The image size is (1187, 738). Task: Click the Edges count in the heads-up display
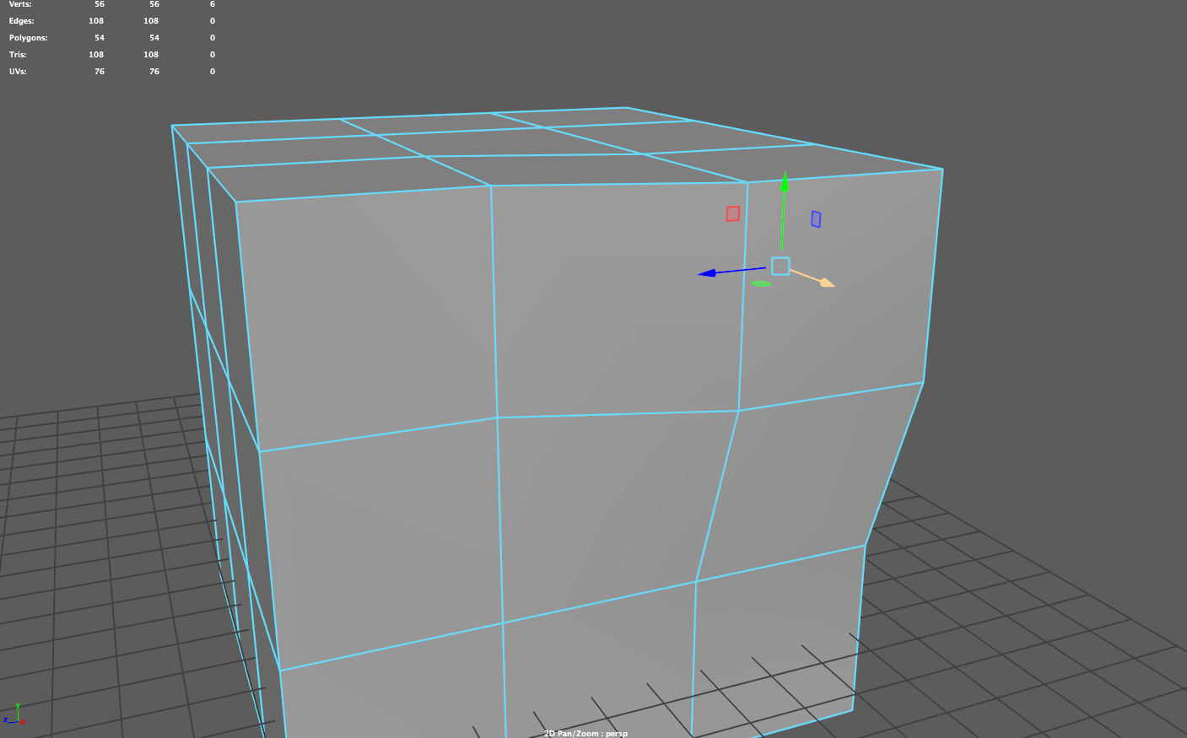(x=95, y=20)
